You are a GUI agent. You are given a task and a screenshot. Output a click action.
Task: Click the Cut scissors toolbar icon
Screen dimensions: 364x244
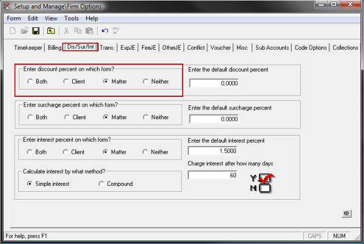67,31
